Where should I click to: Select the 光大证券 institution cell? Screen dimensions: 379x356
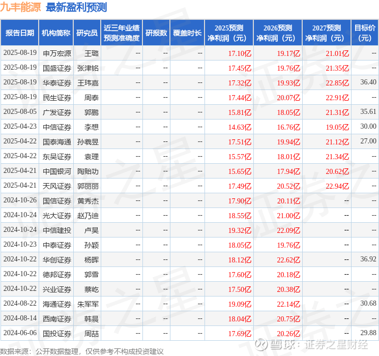(x=57, y=216)
